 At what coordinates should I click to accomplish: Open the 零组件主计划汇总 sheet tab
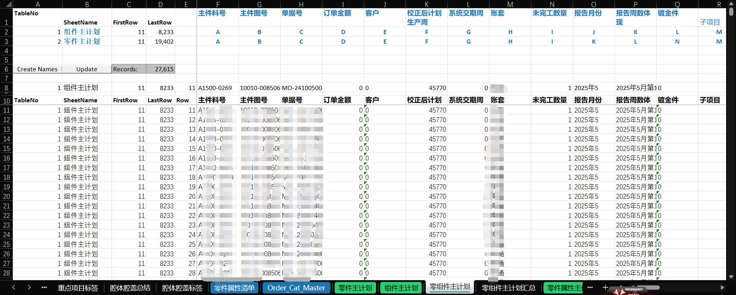point(508,288)
